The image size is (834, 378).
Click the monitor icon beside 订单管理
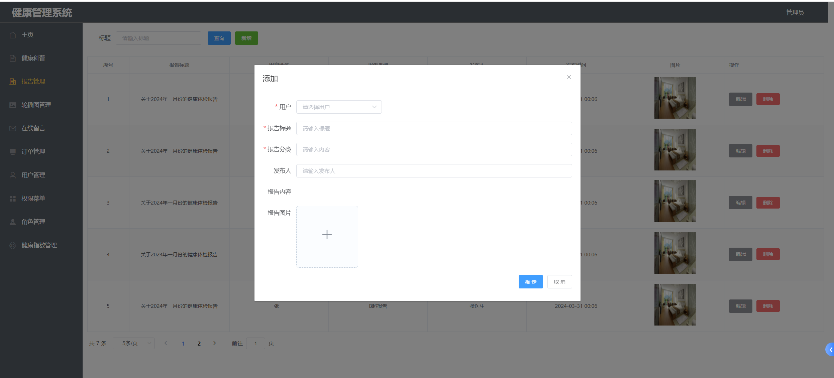13,152
